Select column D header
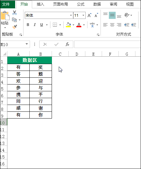141x169 pixels. click(x=77, y=54)
